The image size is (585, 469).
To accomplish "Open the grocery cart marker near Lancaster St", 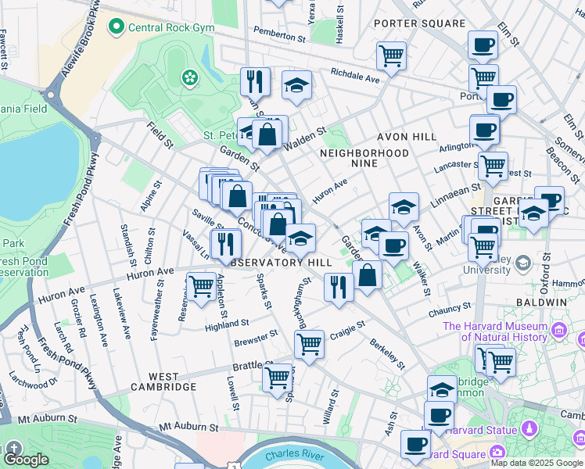I will pos(493,166).
